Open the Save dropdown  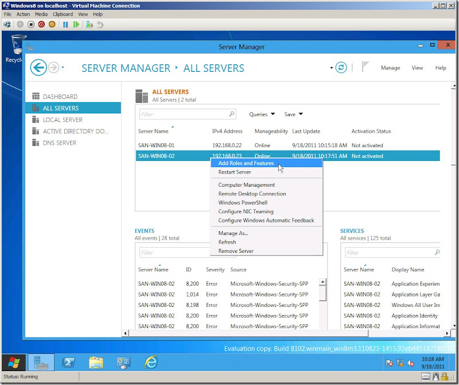pyautogui.click(x=293, y=114)
